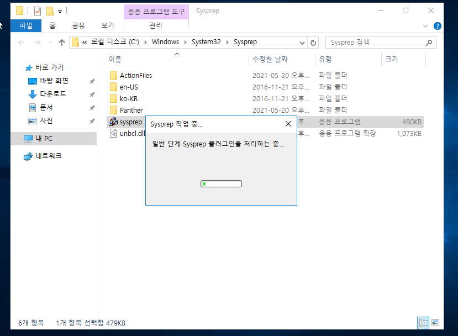Click the pin icon beside 사진
The width and height of the screenshot is (458, 336).
click(92, 121)
